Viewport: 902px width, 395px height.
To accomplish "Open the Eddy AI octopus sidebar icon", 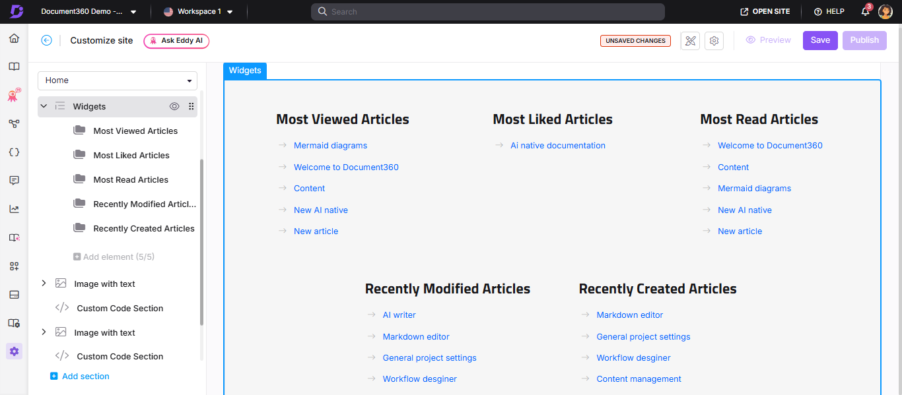I will 14,95.
